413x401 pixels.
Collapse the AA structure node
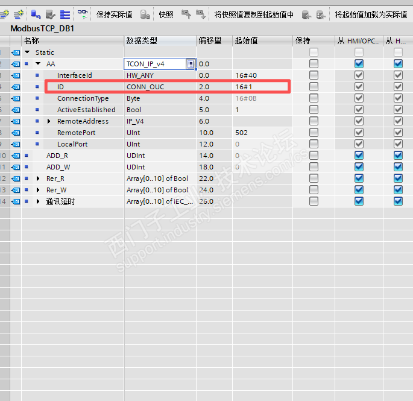(x=38, y=63)
